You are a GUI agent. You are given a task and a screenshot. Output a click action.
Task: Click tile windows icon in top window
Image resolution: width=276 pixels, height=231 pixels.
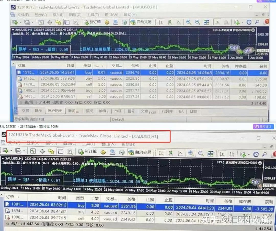click(x=206, y=22)
